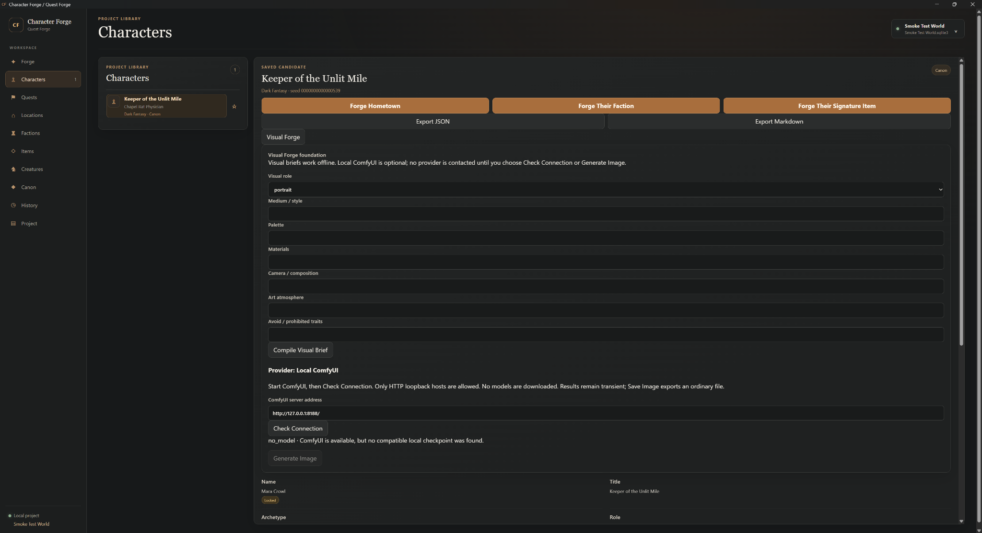Click the CF Character Forge logo icon
This screenshot has width=982, height=533.
16,25
